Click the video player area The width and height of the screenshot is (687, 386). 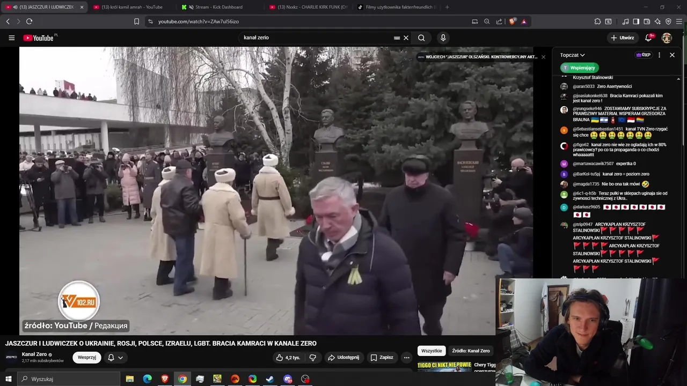[x=276, y=190]
